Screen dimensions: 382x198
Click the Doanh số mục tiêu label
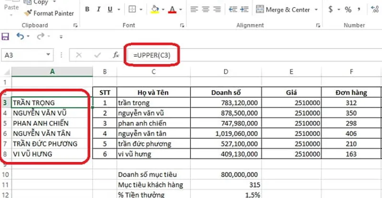153,174
